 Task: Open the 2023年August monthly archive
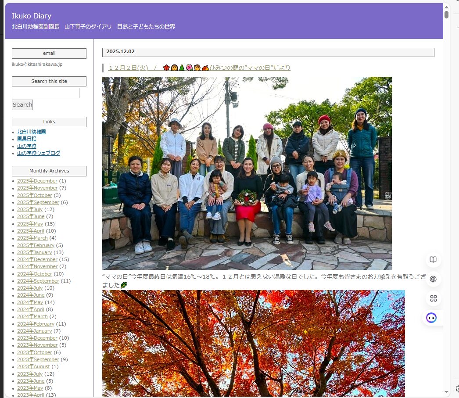point(33,366)
